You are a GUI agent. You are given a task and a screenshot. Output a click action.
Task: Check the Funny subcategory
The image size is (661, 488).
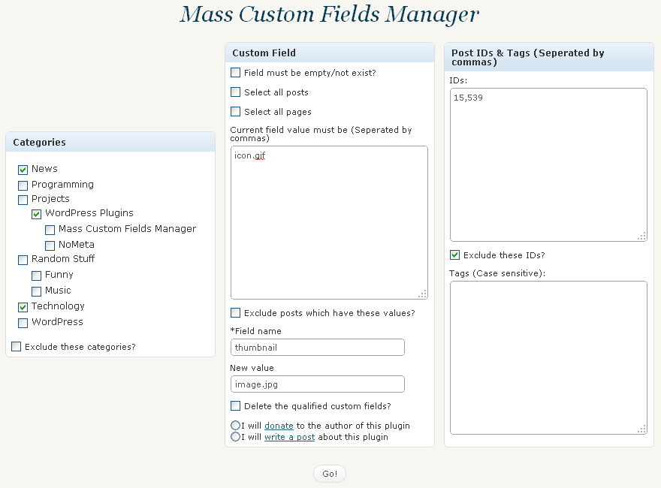36,276
